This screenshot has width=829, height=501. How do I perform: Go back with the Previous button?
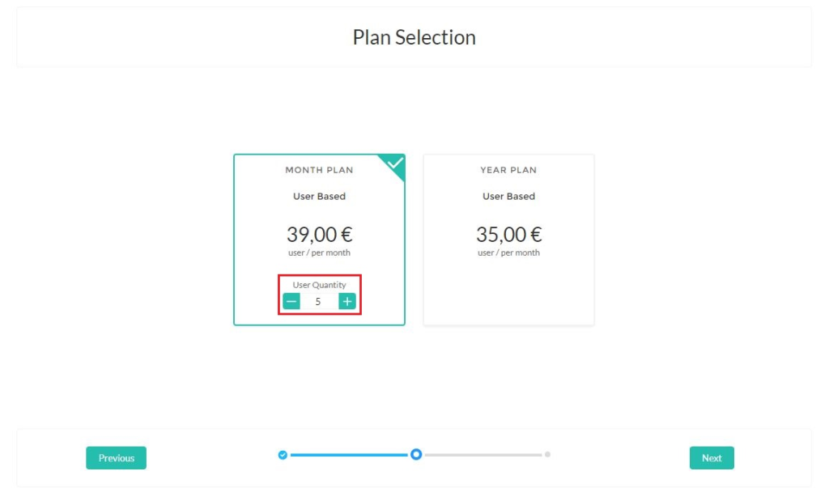116,458
